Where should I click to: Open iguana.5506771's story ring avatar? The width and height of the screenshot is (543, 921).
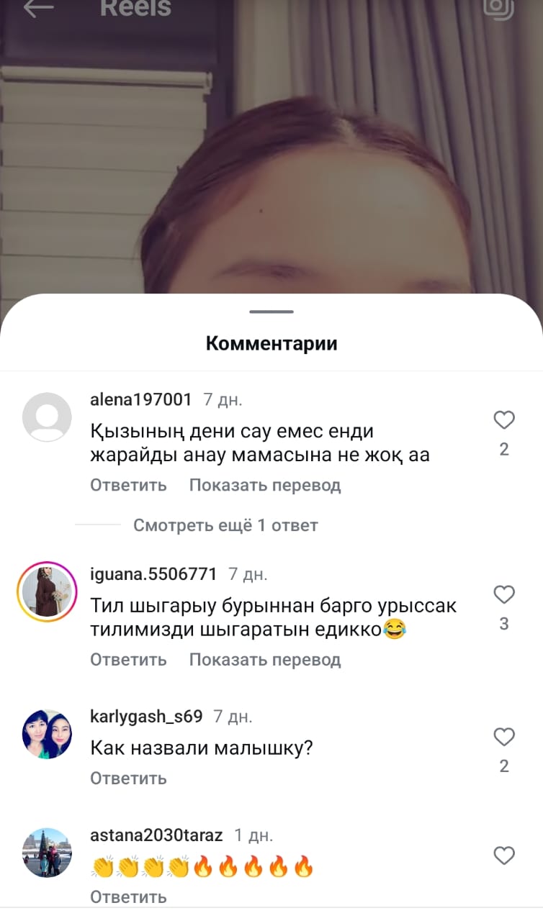[47, 591]
